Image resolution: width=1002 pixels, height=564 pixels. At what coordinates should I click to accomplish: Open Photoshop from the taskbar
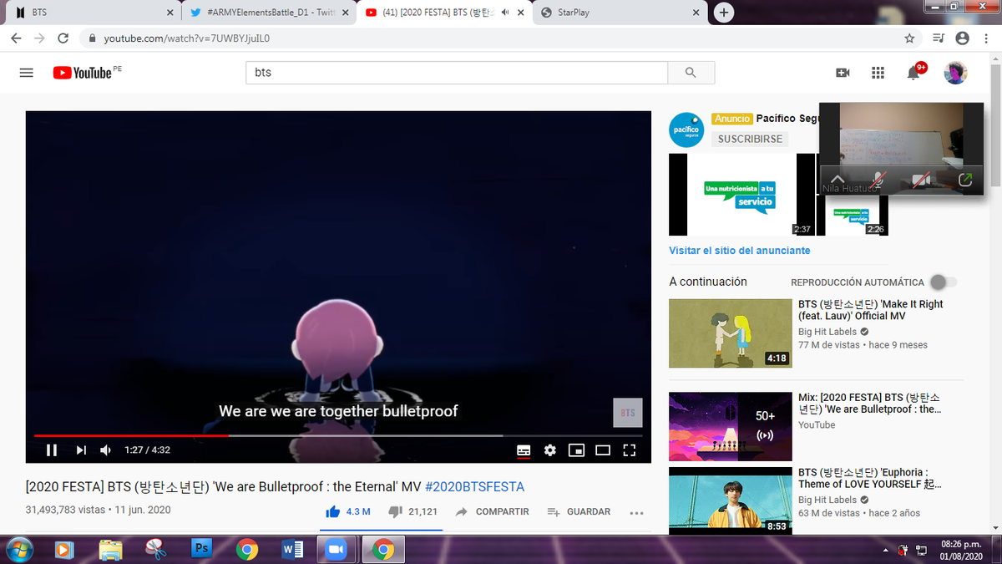201,549
